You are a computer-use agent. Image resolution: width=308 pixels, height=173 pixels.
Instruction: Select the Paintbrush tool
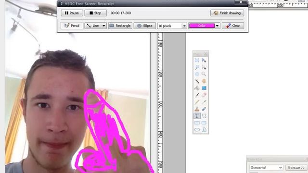(197, 95)
